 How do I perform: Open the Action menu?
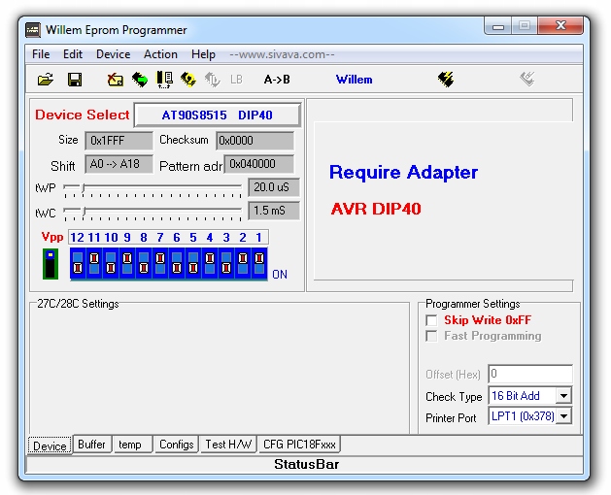(x=160, y=54)
